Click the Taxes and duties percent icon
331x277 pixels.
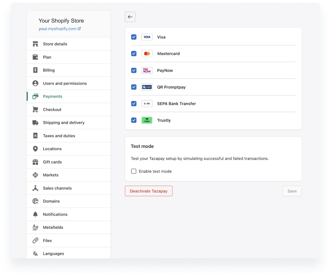tap(35, 136)
